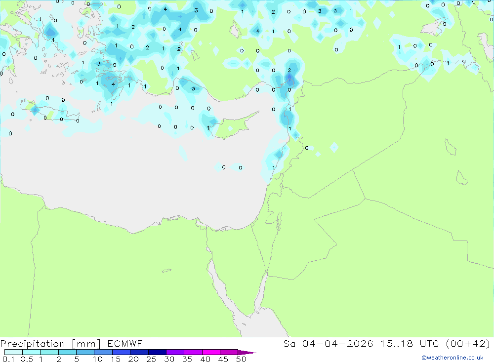This screenshot has height=362, width=494.
Task: Click the weatheronline.co.uk copyright link
Action: [452, 358]
